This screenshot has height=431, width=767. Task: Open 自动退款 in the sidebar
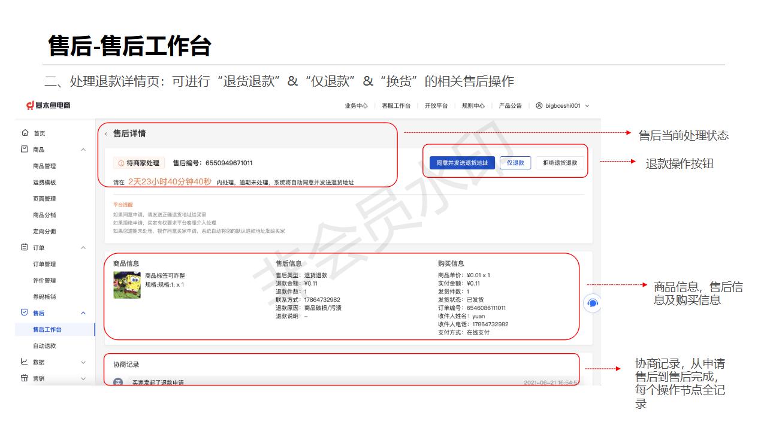coord(44,346)
